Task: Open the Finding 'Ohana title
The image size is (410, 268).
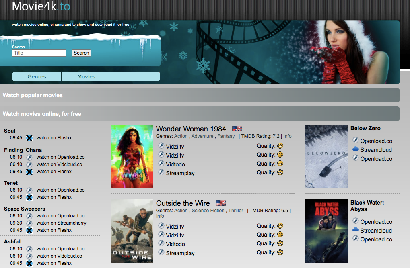Action: (23, 150)
